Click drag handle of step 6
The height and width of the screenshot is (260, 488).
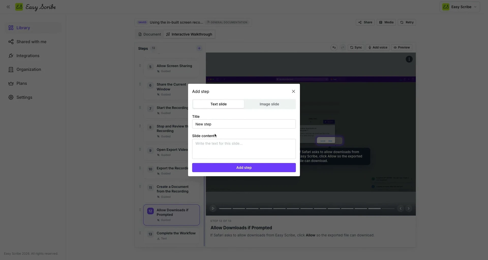click(x=140, y=84)
